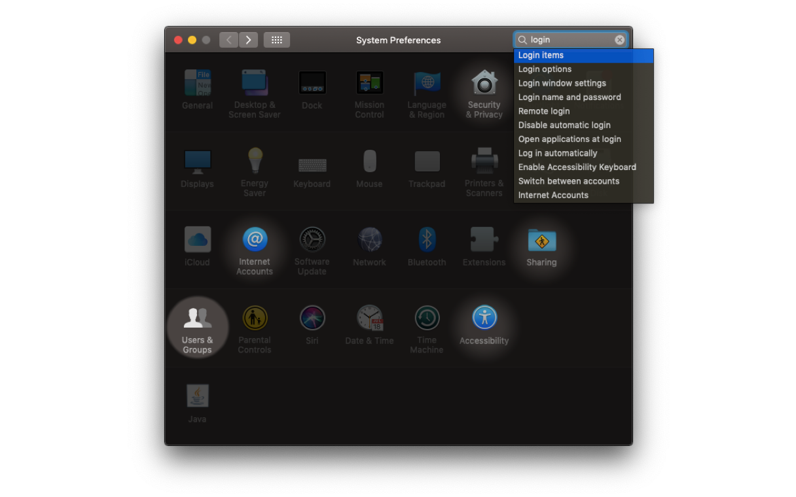796x497 pixels.
Task: Open Software Update preferences
Action: pyautogui.click(x=312, y=250)
